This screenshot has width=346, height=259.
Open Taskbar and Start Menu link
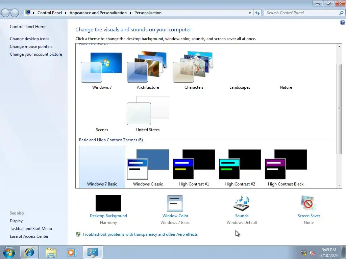click(31, 229)
